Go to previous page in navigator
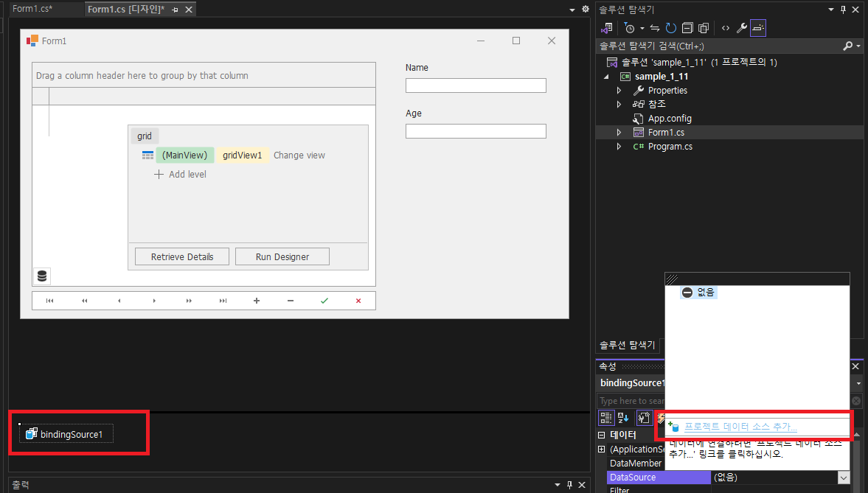The image size is (868, 493). (x=85, y=301)
